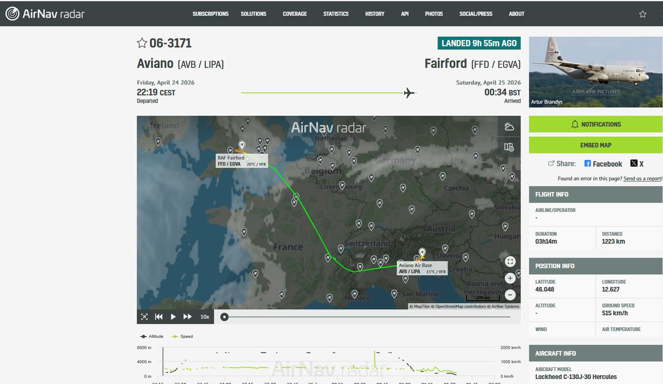Click the airport pin on the route in northern France
Viewport: 663px width, 384px height.
296,197
